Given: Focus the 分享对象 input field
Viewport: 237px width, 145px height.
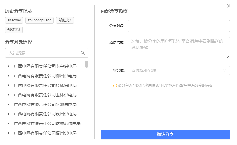Looking at the screenshot, I should (x=178, y=26).
